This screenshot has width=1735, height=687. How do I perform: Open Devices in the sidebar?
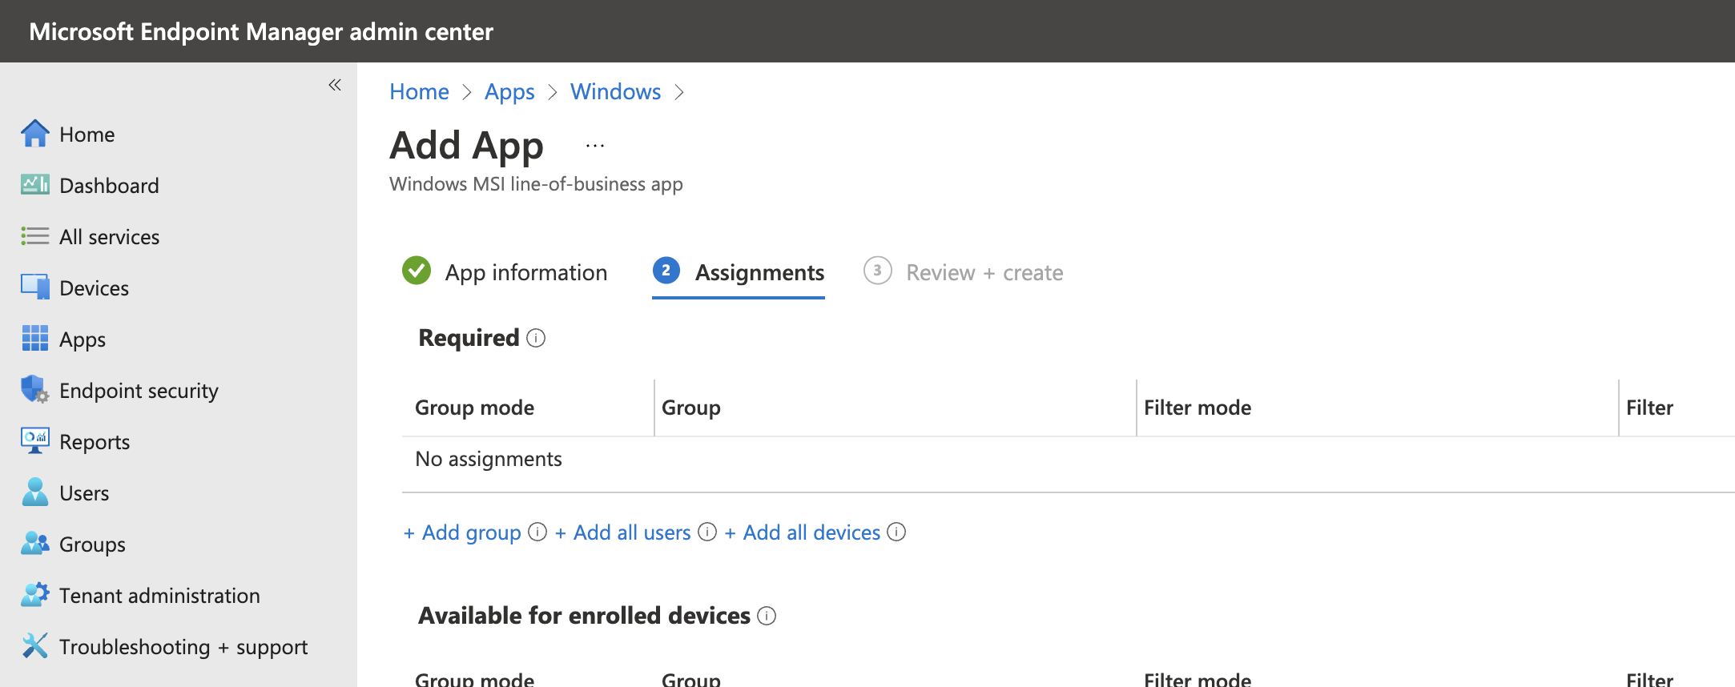point(94,288)
